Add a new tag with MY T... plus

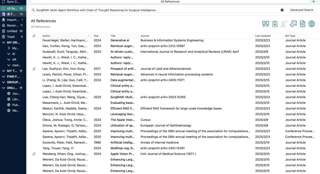(x=21, y=71)
